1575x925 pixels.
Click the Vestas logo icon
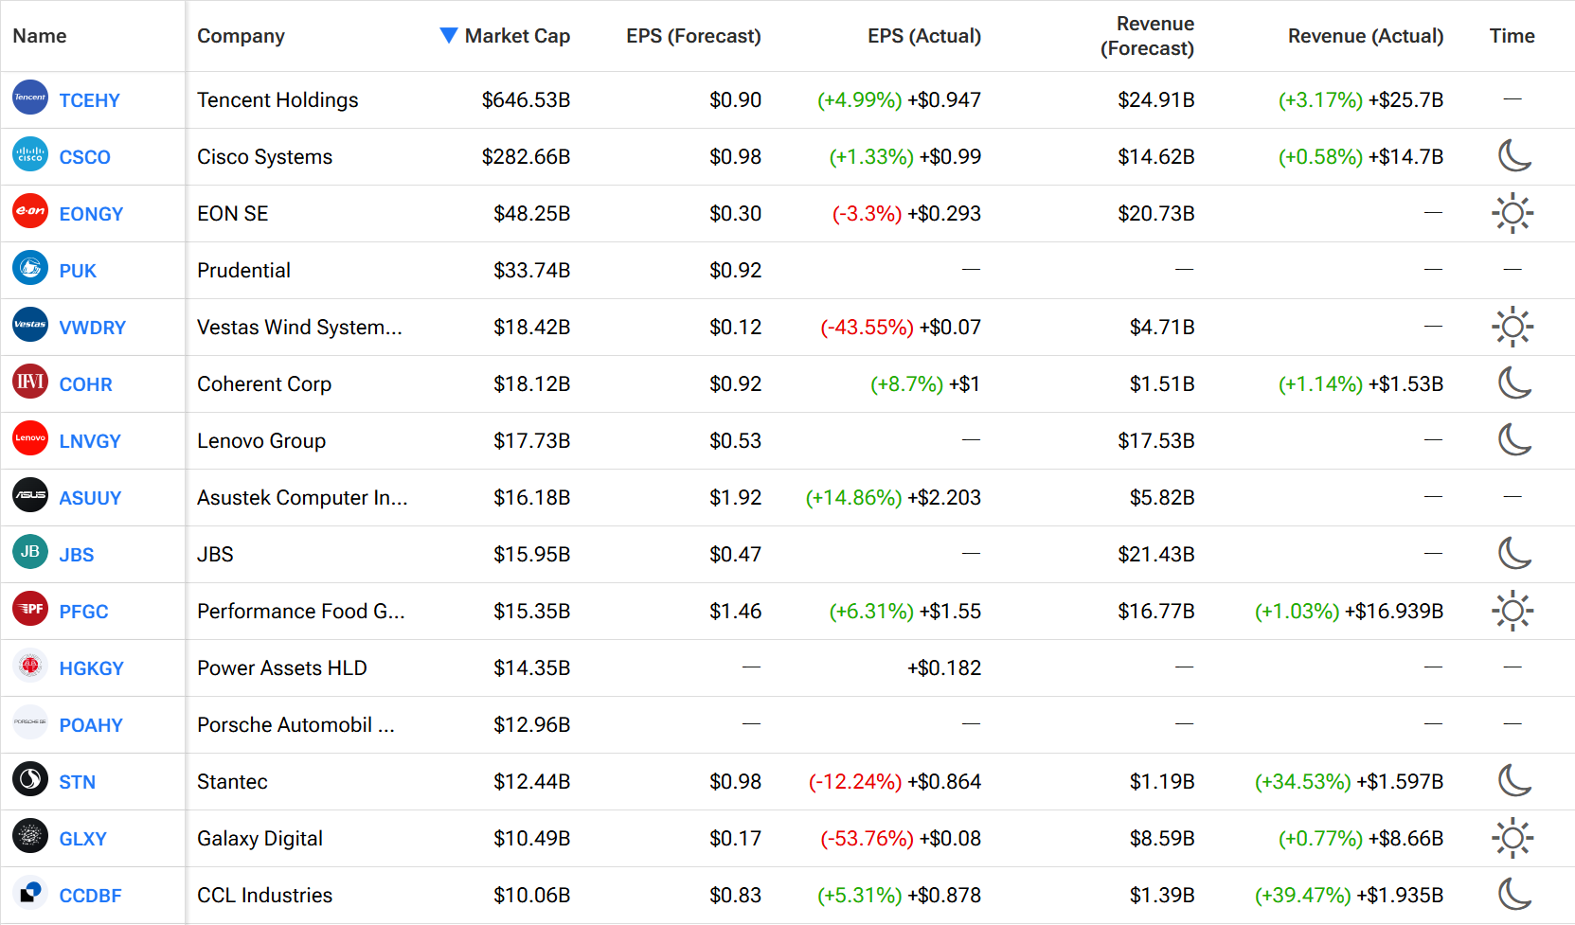tap(30, 325)
